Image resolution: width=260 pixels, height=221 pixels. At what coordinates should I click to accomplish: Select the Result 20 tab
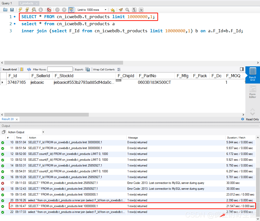click(8, 119)
